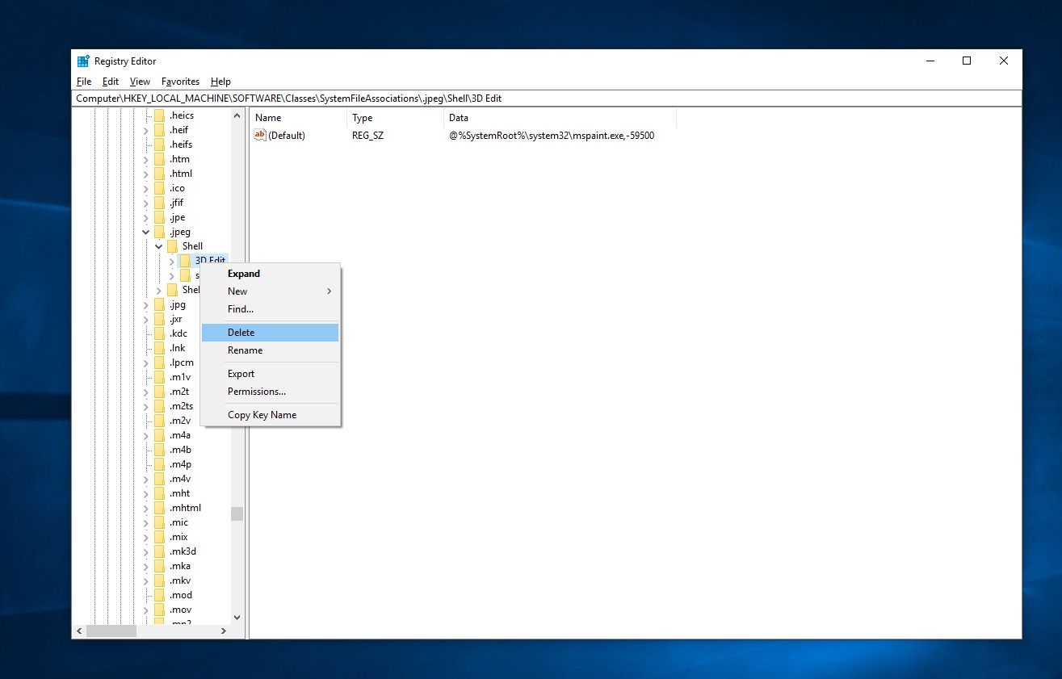Click the tree horizontal scroll left arrow
The height and width of the screenshot is (679, 1062).
coord(79,631)
